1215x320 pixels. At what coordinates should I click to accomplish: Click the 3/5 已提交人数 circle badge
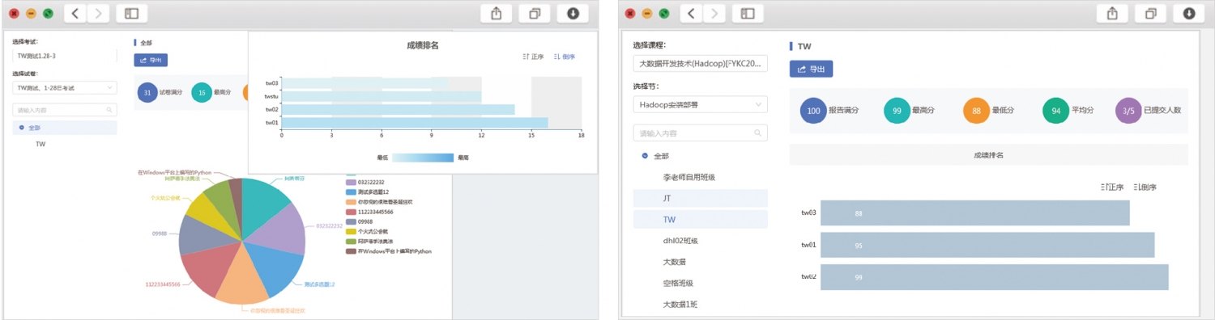point(1128,110)
